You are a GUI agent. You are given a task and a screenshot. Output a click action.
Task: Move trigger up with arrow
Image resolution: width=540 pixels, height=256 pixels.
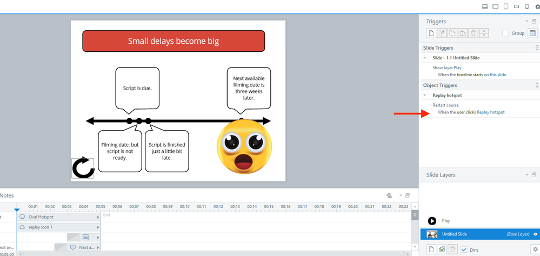484,31
